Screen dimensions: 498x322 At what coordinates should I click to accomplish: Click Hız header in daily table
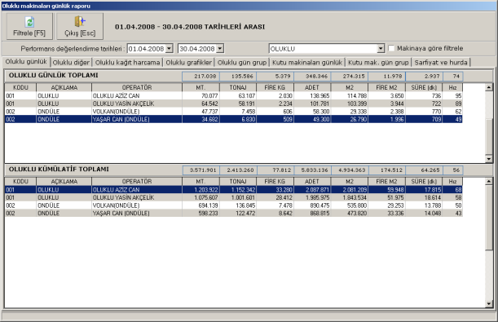(452, 87)
